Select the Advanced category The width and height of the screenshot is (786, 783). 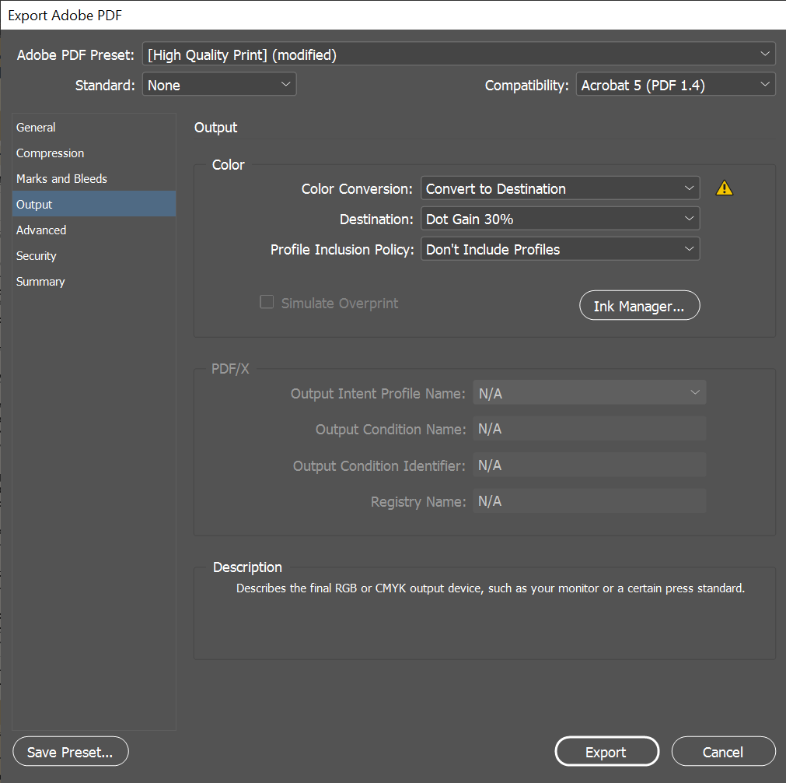[x=94, y=230]
